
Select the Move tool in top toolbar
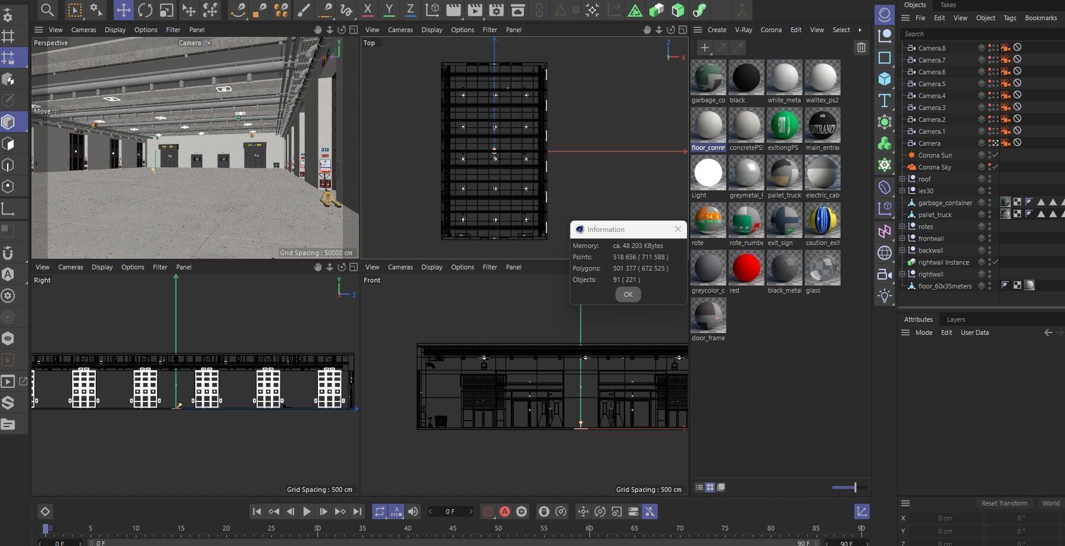click(x=123, y=10)
